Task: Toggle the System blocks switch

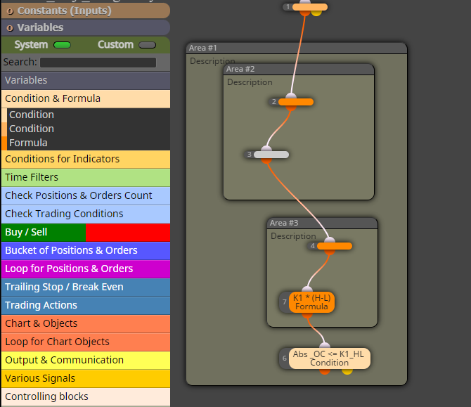Action: [x=62, y=45]
